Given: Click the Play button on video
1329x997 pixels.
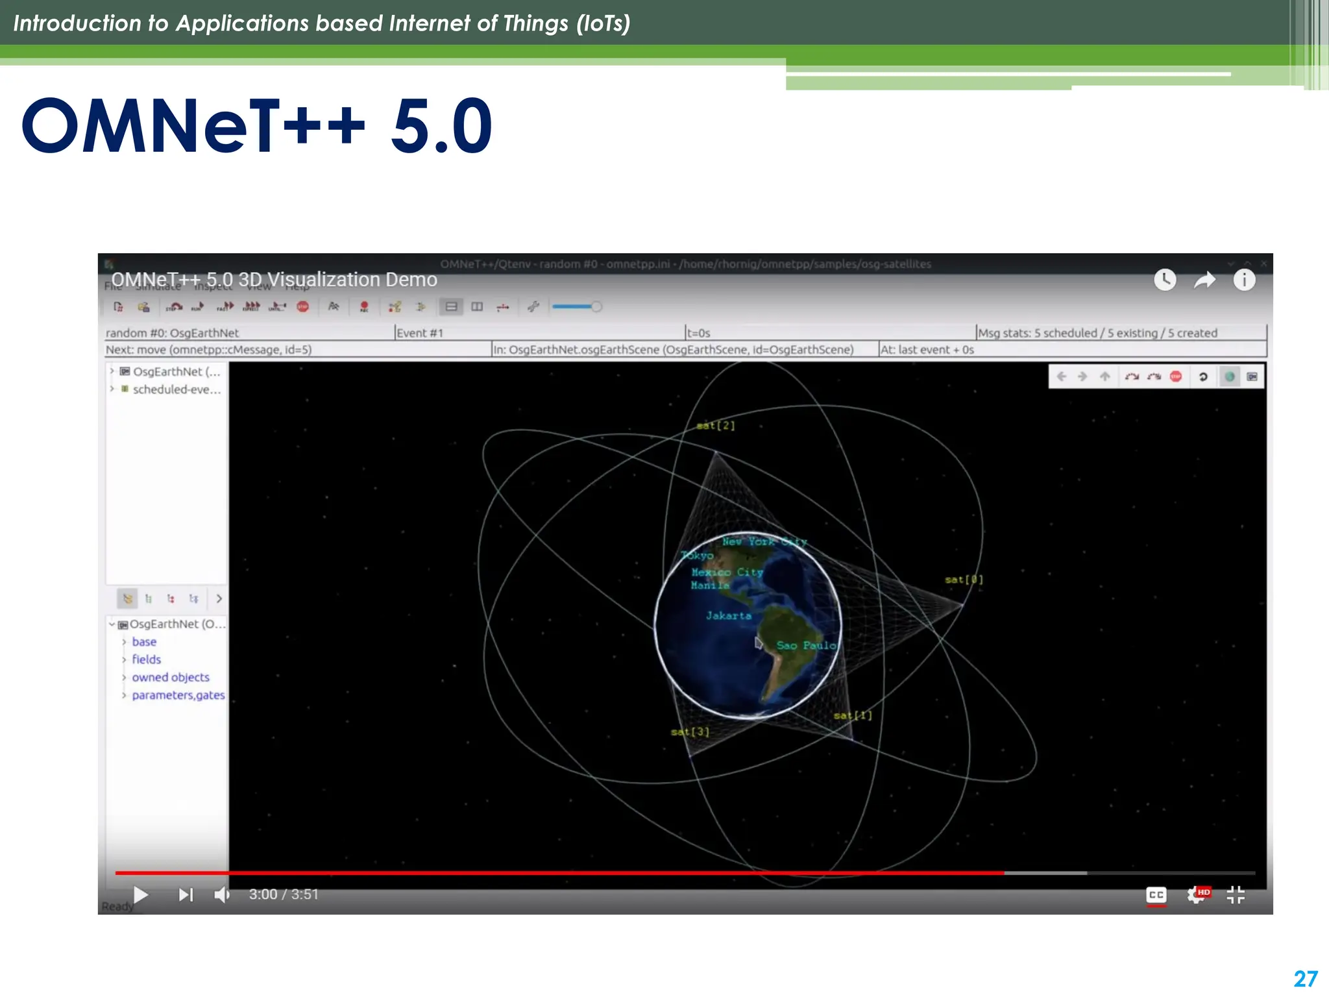Looking at the screenshot, I should click(x=141, y=894).
